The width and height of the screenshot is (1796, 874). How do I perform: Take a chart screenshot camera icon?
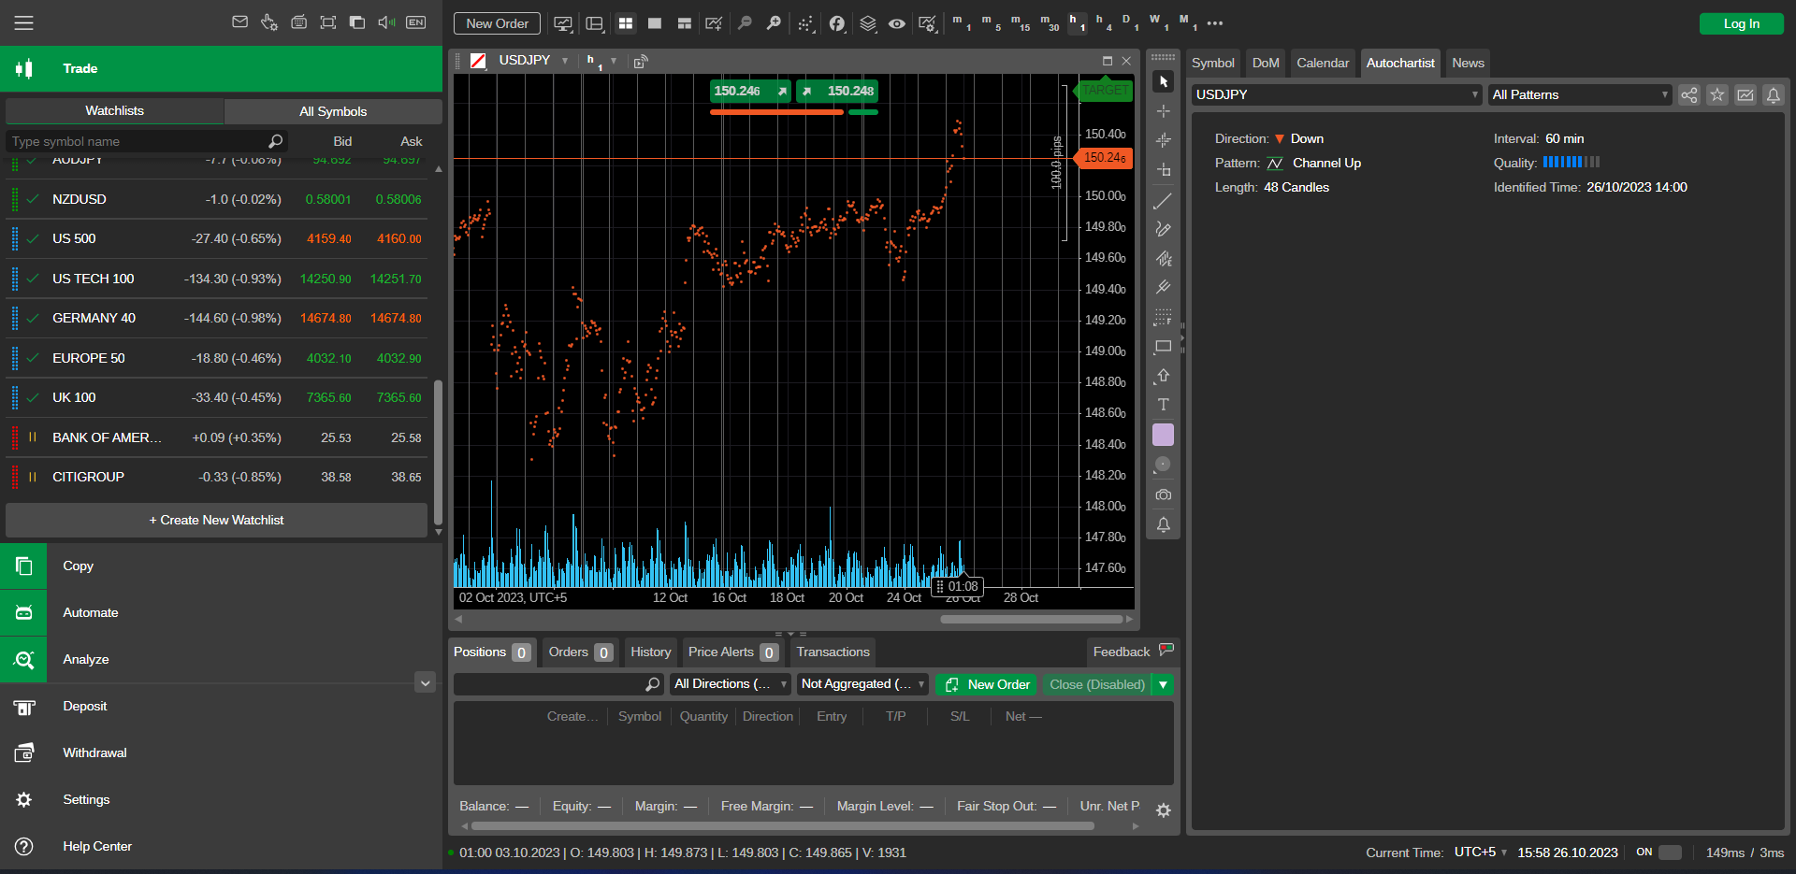1163,494
